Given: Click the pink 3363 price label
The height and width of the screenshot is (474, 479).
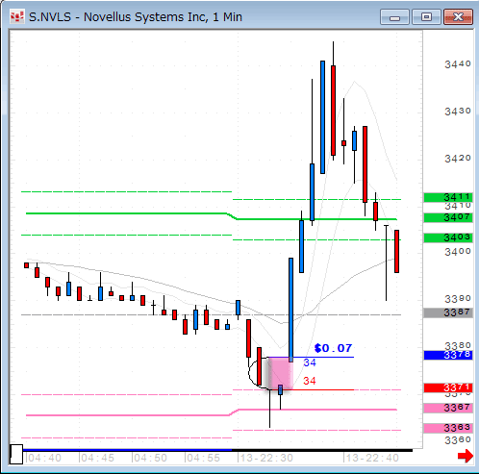Looking at the screenshot, I should (448, 428).
